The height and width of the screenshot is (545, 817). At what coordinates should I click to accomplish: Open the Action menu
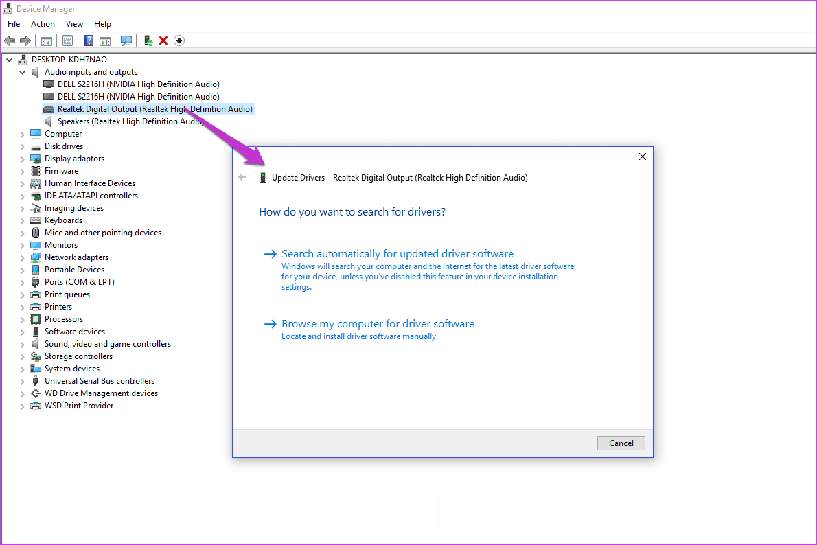[43, 24]
